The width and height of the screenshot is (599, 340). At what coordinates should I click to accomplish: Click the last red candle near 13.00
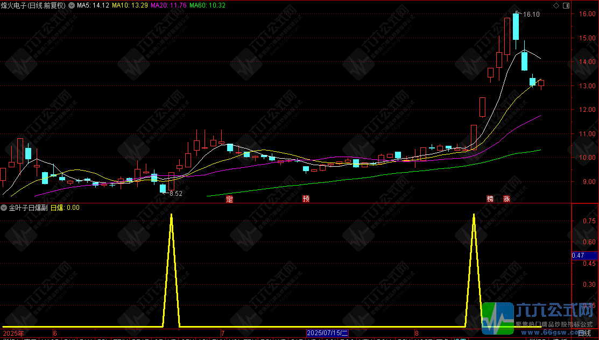(541, 83)
